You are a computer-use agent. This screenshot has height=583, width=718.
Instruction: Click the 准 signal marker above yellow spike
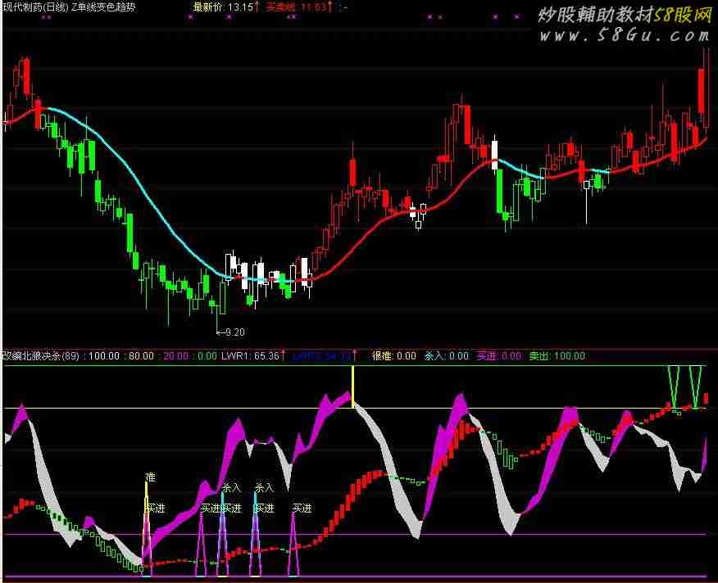pyautogui.click(x=150, y=477)
